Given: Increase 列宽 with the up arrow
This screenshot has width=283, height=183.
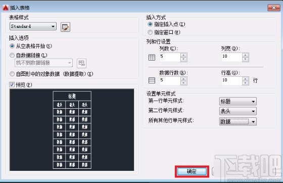Looking at the screenshot, I should click(x=245, y=55).
